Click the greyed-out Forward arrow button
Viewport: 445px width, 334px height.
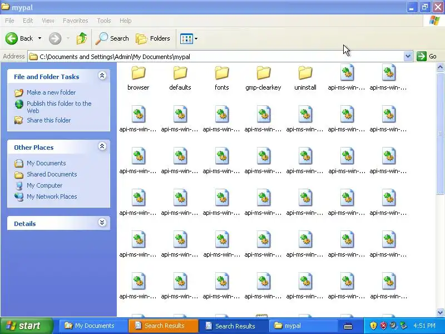(x=55, y=38)
